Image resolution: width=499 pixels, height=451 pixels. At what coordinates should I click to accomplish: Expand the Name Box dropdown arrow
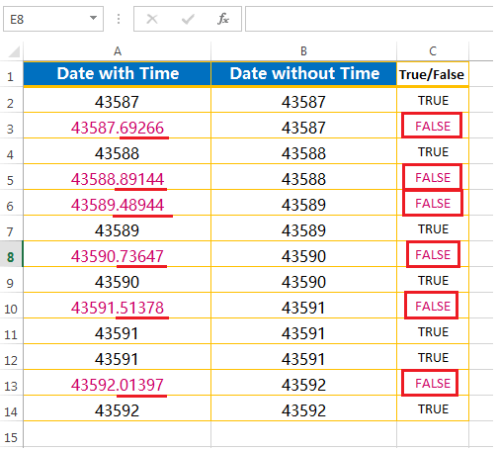[94, 18]
